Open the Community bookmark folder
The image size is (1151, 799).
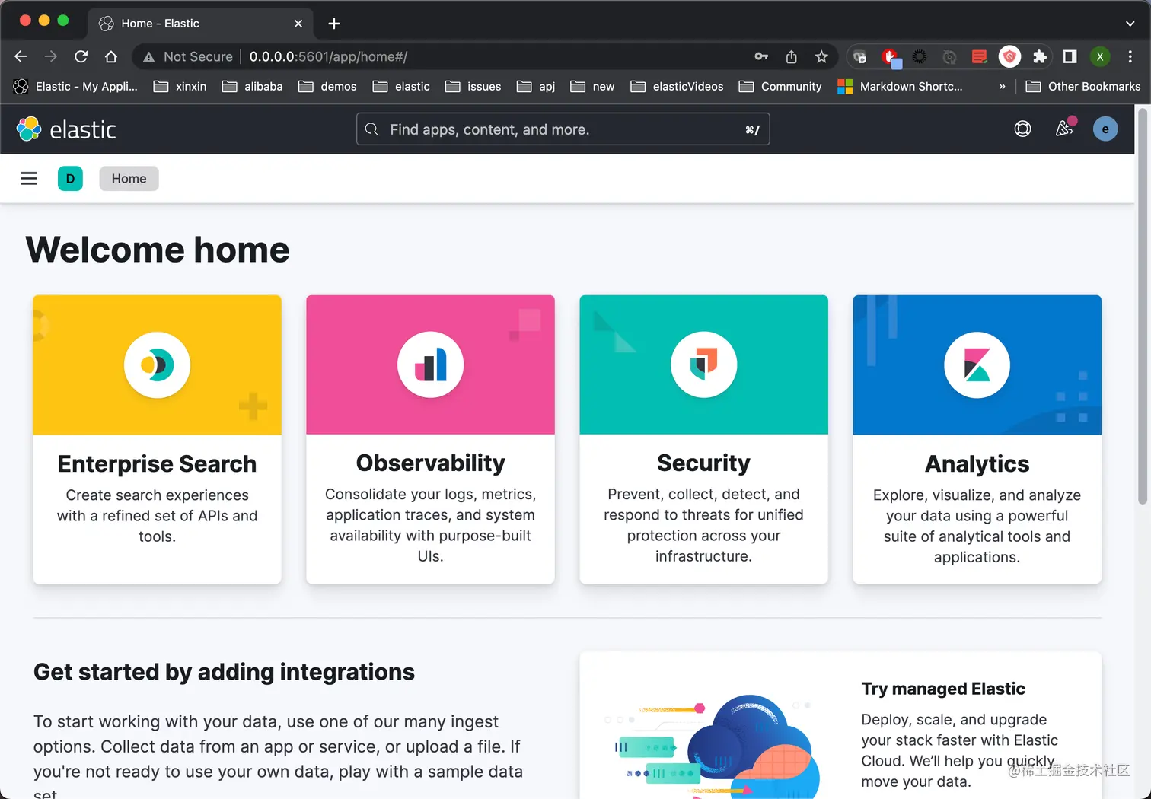(780, 87)
